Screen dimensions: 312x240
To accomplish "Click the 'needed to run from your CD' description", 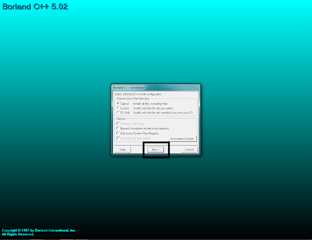I will click(x=176, y=112).
